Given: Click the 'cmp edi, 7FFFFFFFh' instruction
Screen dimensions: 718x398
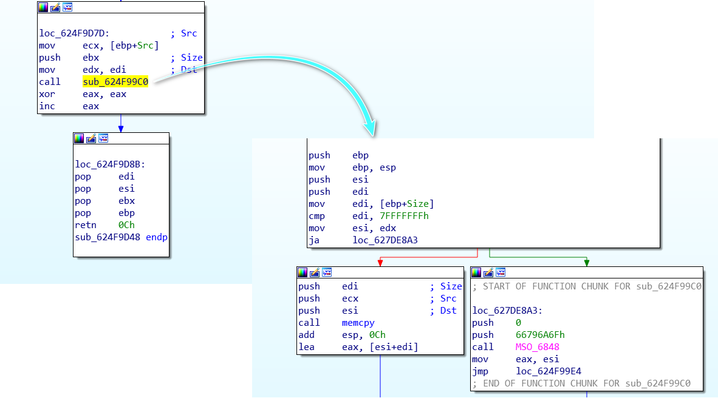Looking at the screenshot, I should click(x=369, y=216).
